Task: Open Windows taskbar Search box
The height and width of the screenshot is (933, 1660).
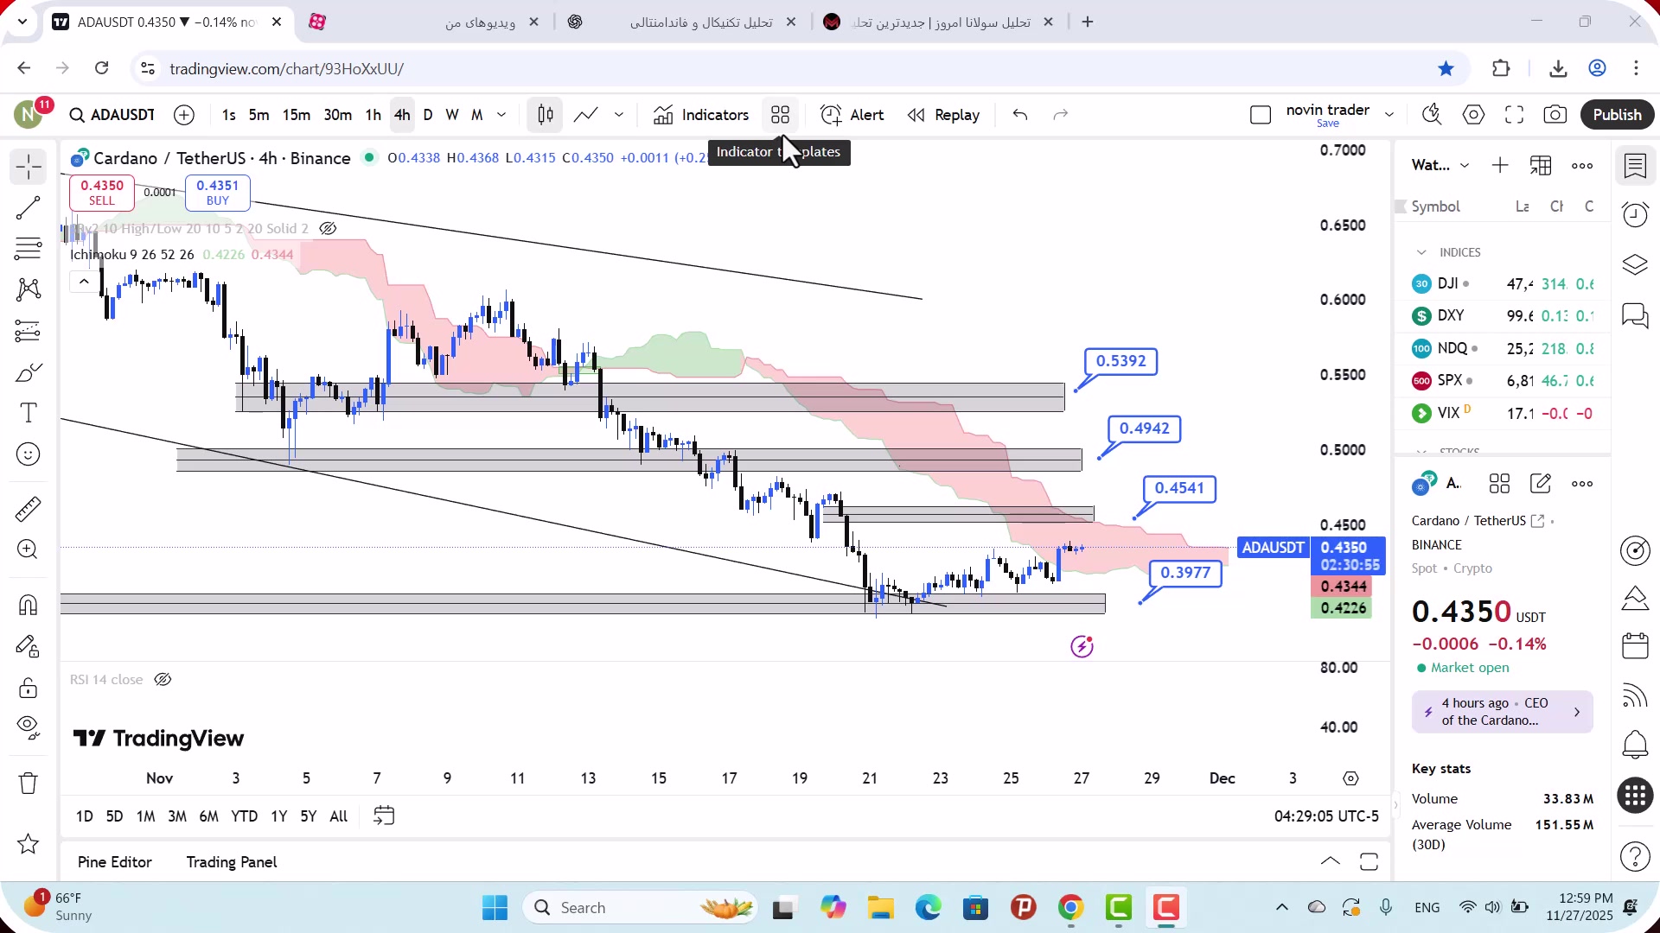Action: [x=642, y=908]
